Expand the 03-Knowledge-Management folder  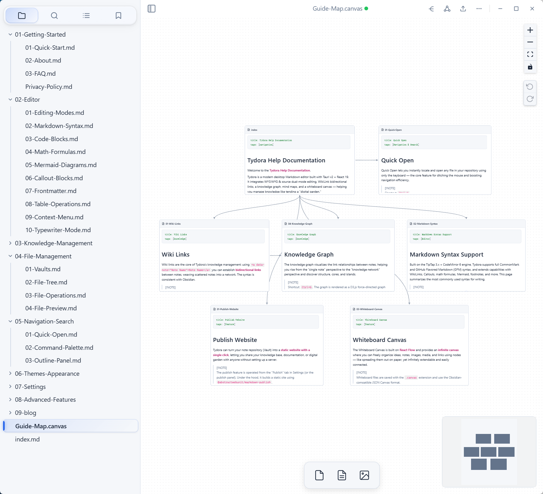coord(10,243)
